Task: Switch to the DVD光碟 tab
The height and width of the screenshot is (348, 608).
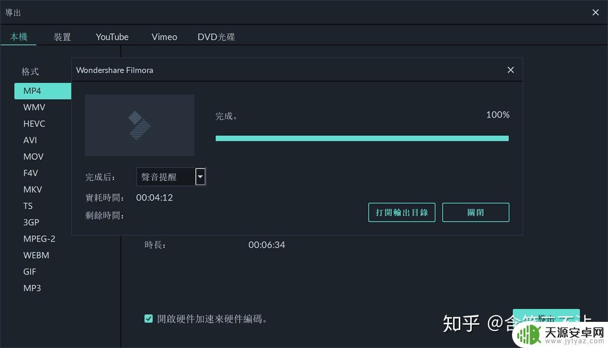Action: 216,37
